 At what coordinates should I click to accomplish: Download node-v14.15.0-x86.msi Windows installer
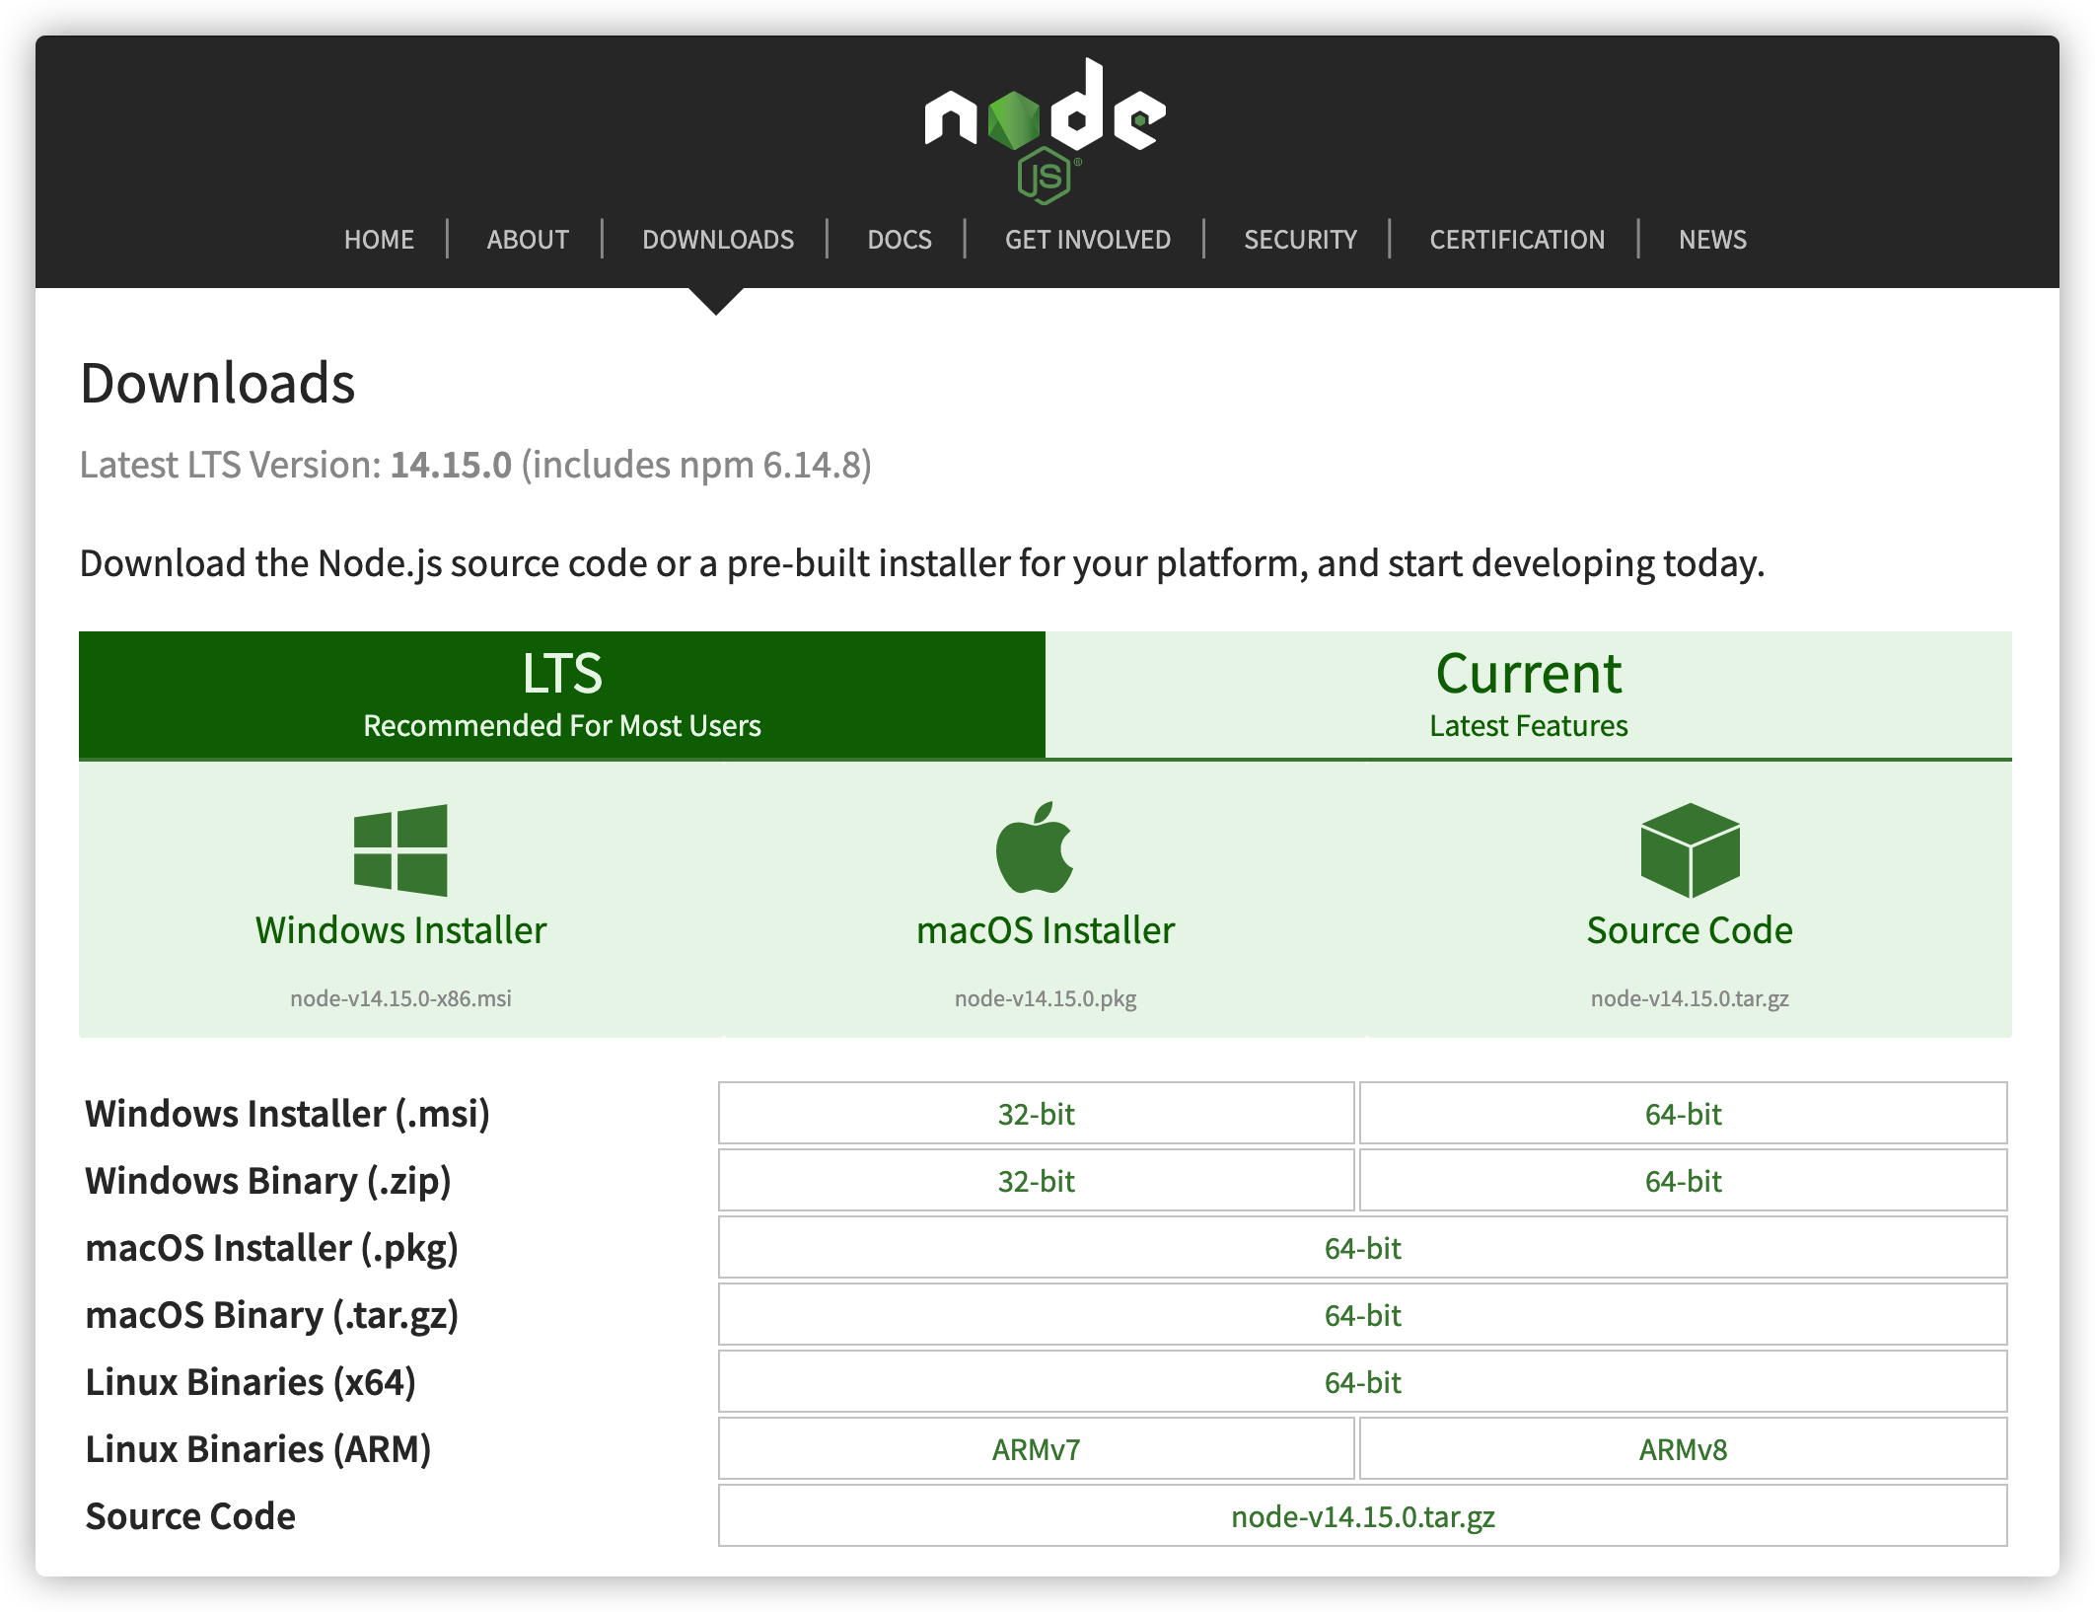[x=400, y=997]
